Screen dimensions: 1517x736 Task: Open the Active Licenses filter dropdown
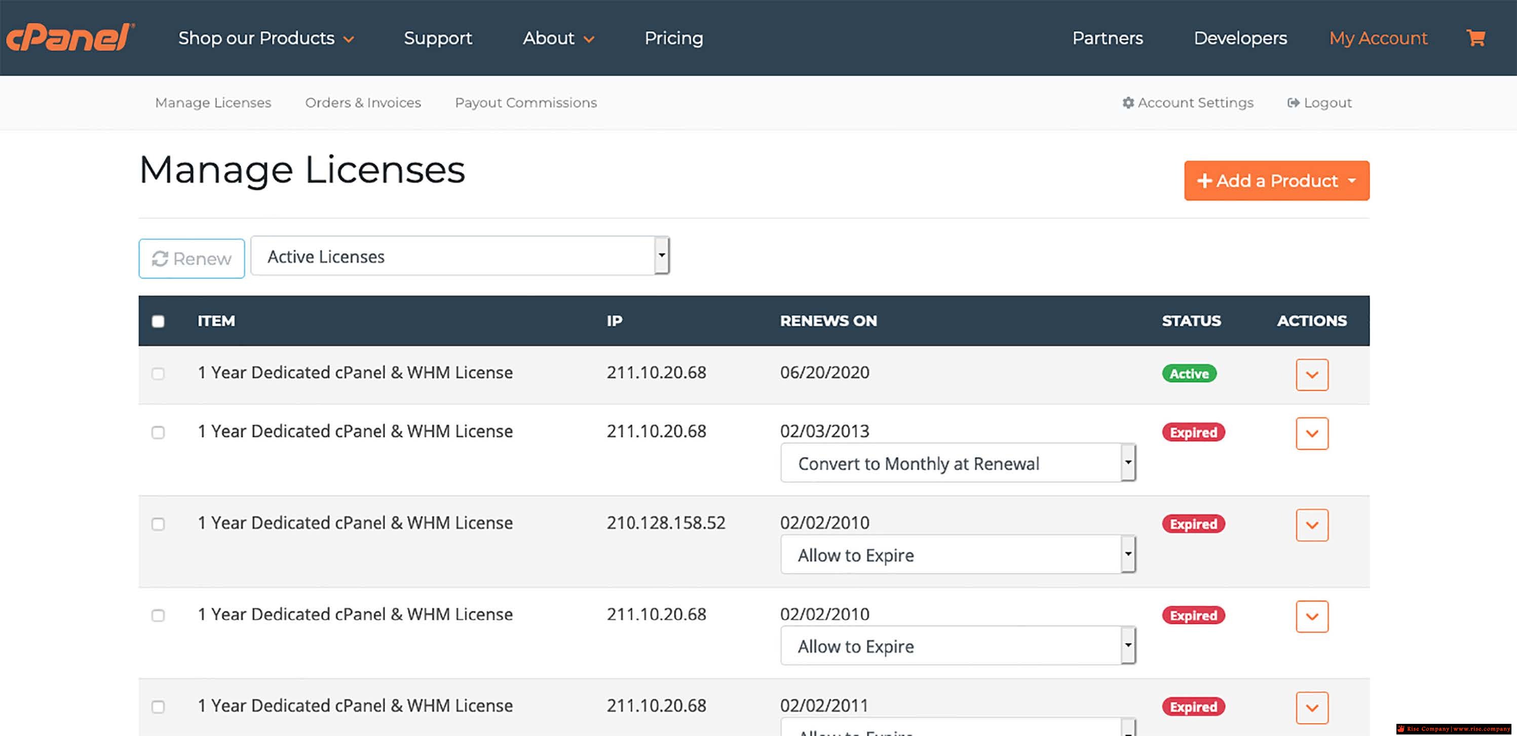click(460, 255)
